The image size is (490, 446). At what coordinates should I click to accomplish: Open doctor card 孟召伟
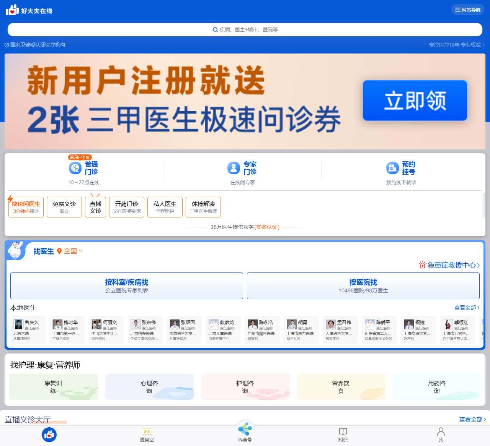pyautogui.click(x=340, y=330)
